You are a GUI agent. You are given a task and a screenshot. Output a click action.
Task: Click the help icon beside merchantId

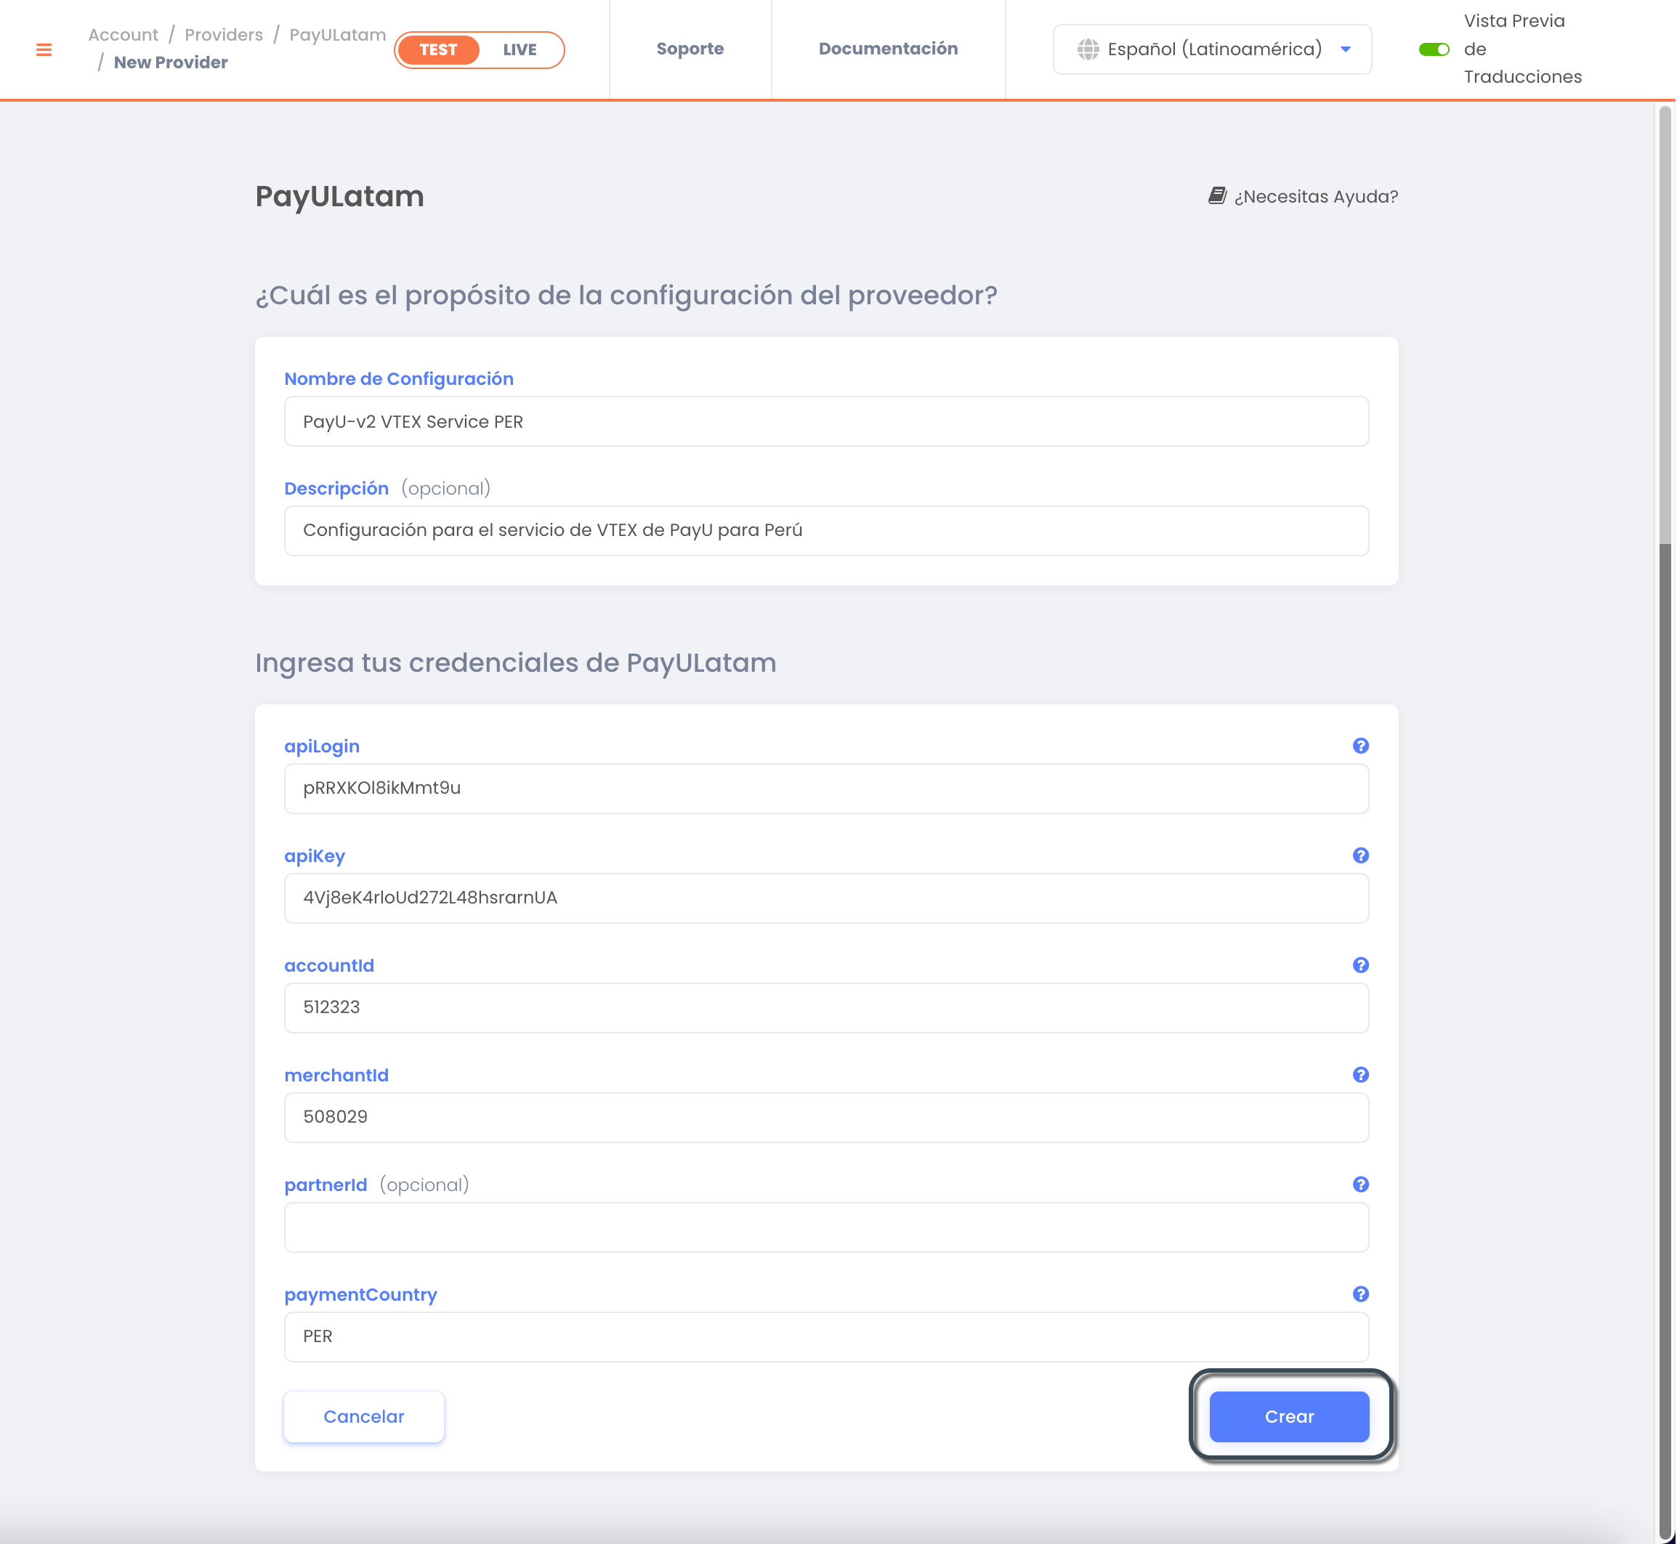coord(1360,1074)
